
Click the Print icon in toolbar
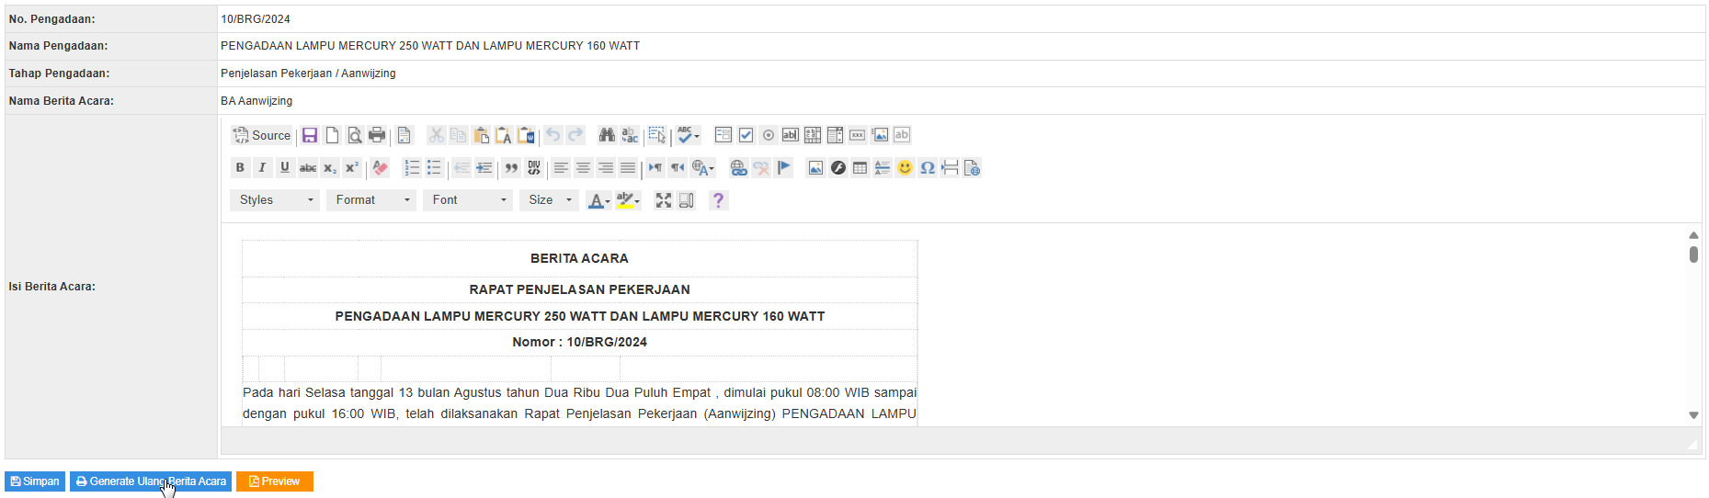pos(377,135)
